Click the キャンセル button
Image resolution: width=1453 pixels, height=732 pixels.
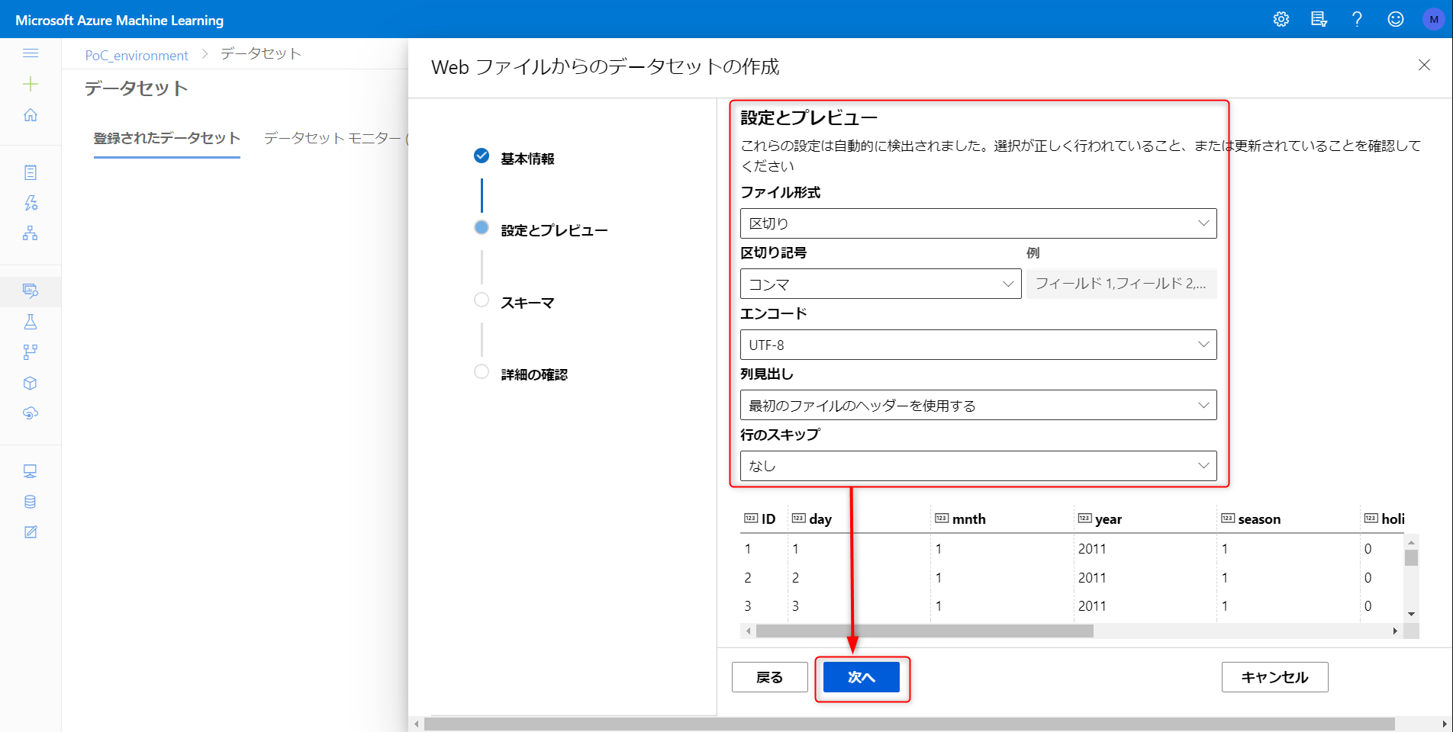click(1275, 677)
